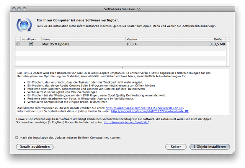
Task: Close the Softwareaktualisierung window
Action: tap(14, 9)
